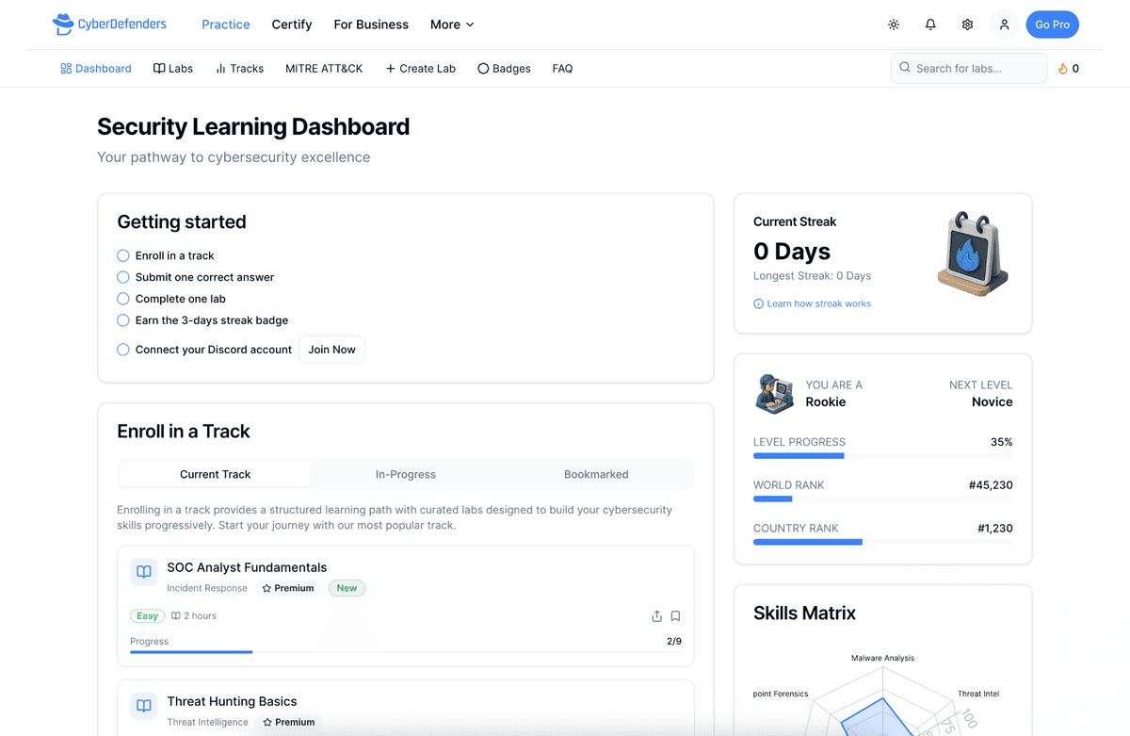Click the 0 Days streak value
The image size is (1130, 736).
792,252
